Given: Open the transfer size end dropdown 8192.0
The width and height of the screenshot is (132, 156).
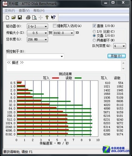Looking at the screenshot, I should point(63,33).
